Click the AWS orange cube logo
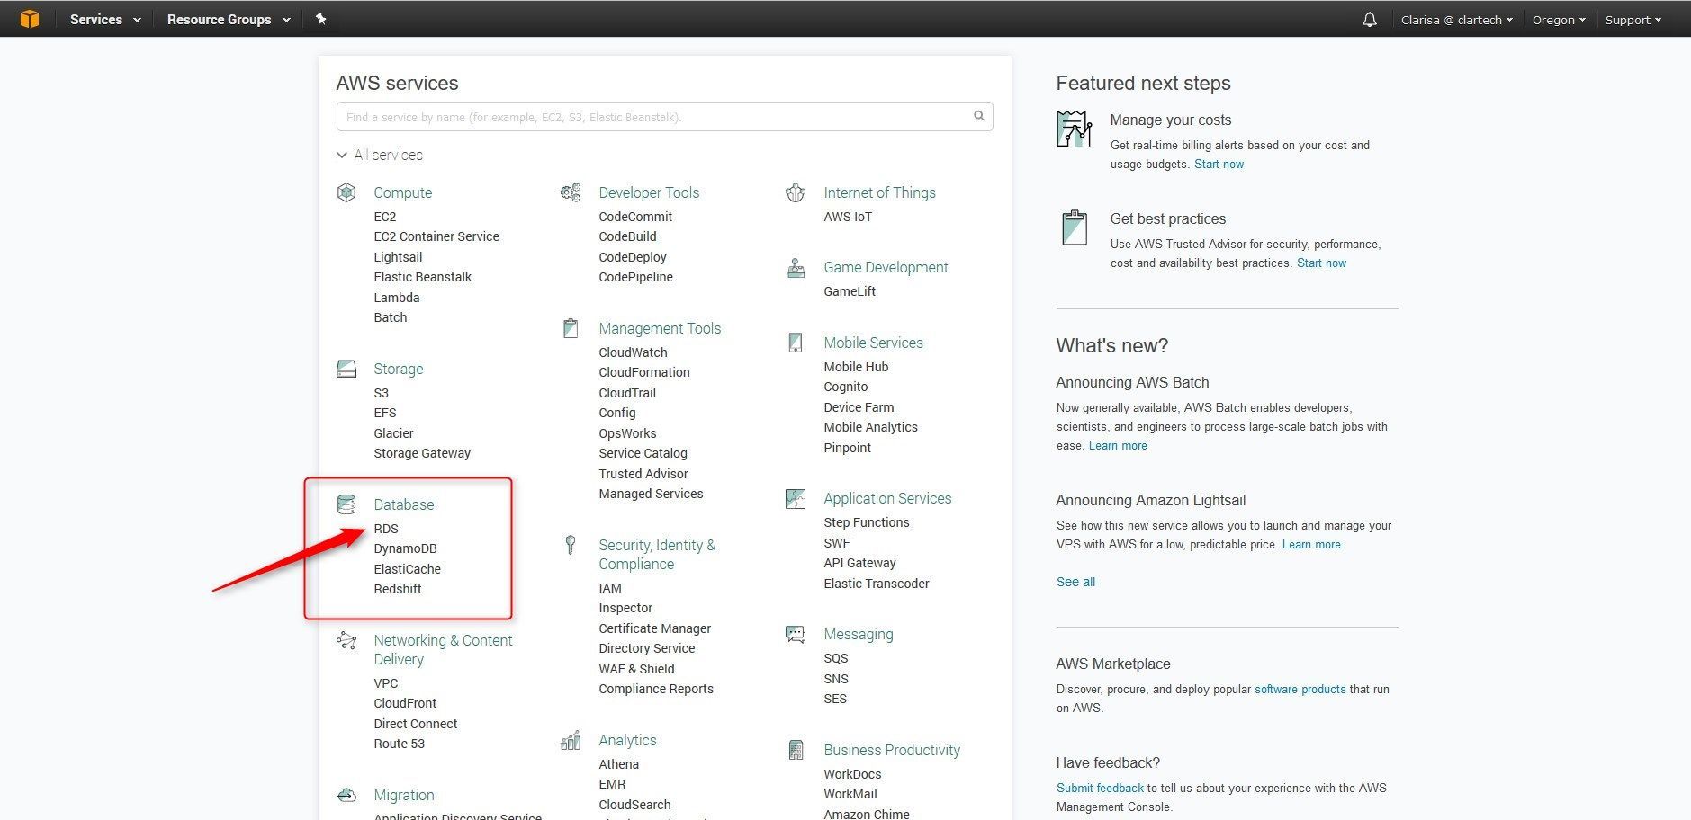Screen dimensions: 1691x820 [x=30, y=19]
